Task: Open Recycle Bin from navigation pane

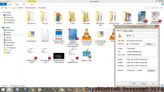Action: (x=10, y=45)
